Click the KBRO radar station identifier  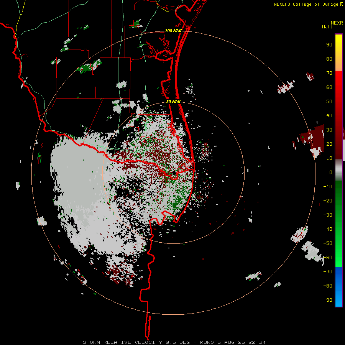click(x=207, y=342)
